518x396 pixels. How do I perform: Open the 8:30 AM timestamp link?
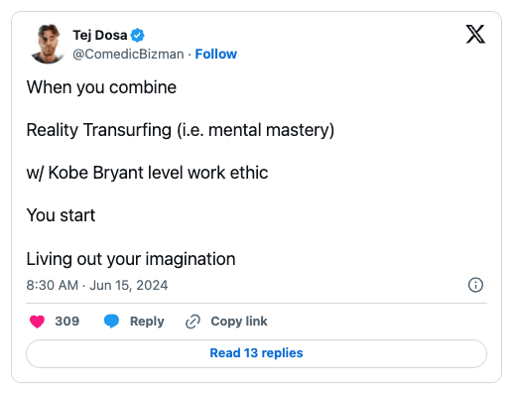point(53,285)
